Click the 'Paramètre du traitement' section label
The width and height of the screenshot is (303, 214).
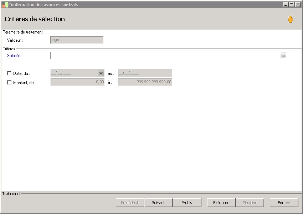(22, 32)
